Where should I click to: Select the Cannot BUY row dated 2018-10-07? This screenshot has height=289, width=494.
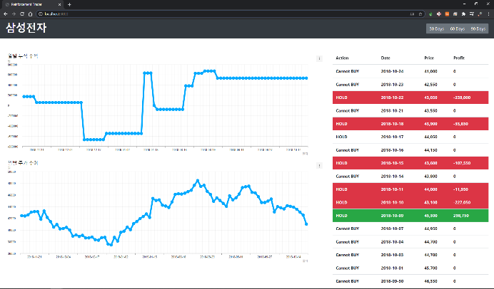(x=410, y=228)
